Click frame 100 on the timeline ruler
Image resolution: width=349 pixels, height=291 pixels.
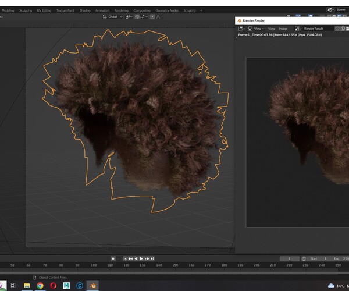pos(94,265)
